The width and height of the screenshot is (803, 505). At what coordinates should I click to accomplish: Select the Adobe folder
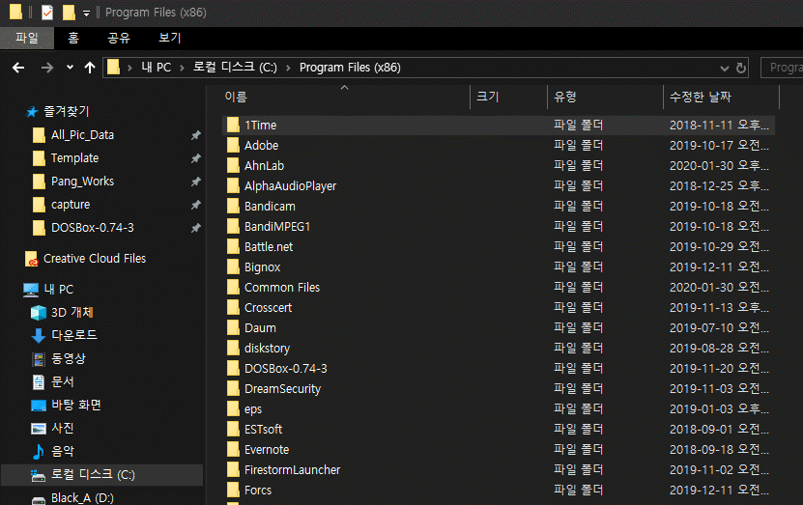point(261,145)
